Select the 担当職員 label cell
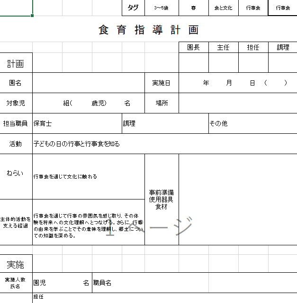The image size is (297, 303). 16,123
